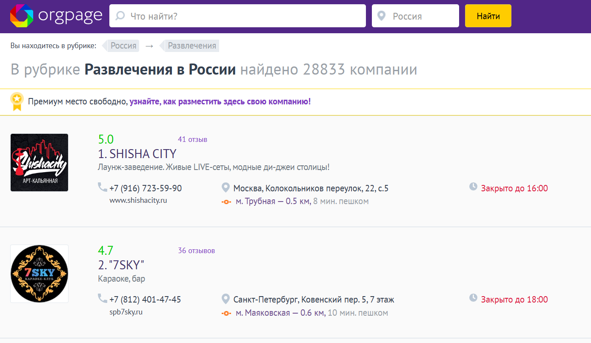This screenshot has width=591, height=343.
Task: Visit www.shishacity.ru website link
Action: (x=138, y=200)
